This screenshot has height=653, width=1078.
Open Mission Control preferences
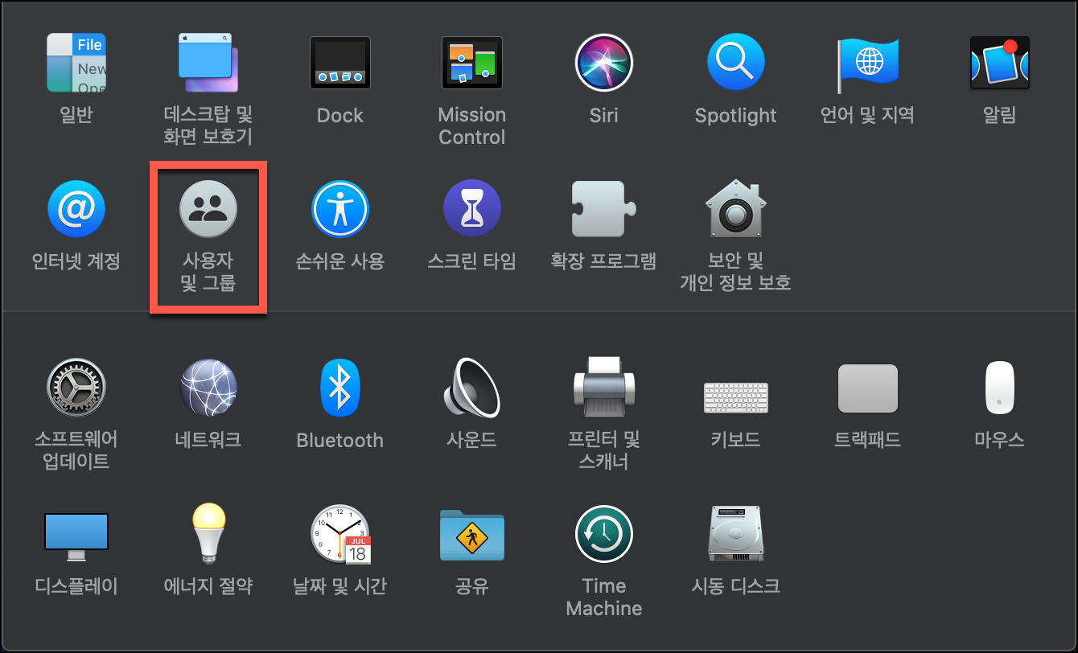click(472, 63)
